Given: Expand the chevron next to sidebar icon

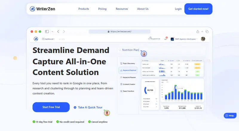Looking at the screenshot, I should [x=52, y=32].
